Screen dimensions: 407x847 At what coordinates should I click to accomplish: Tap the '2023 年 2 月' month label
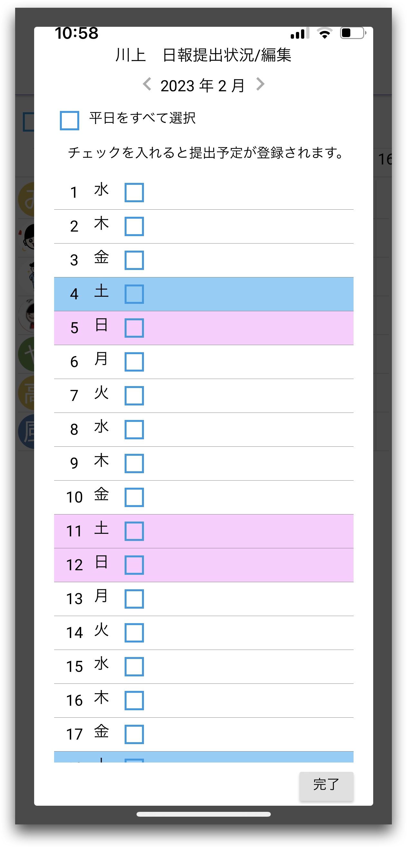(x=203, y=85)
